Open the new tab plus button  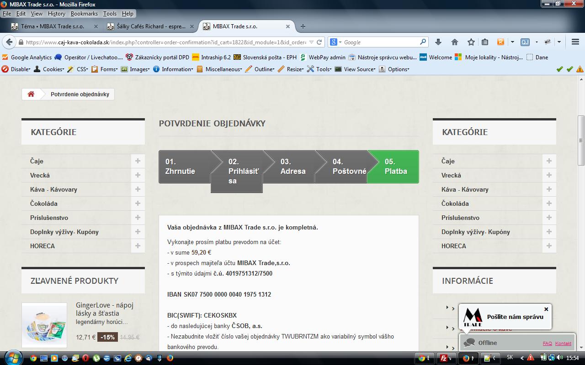tap(303, 26)
